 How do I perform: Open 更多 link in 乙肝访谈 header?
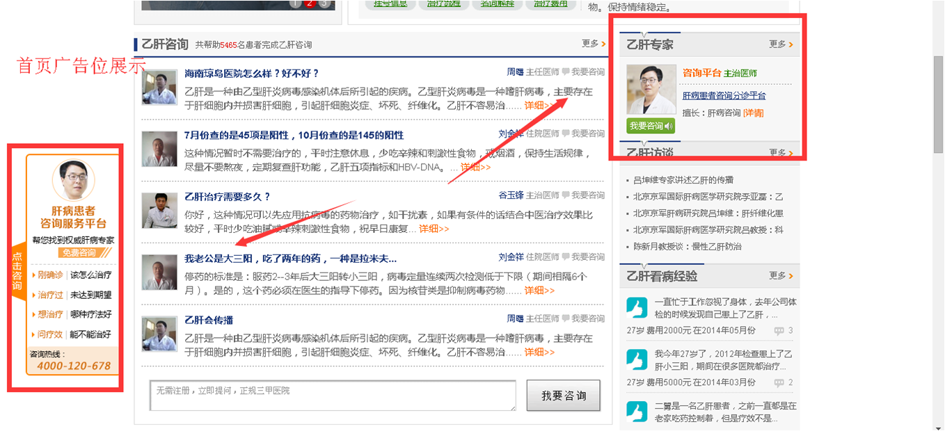[778, 152]
